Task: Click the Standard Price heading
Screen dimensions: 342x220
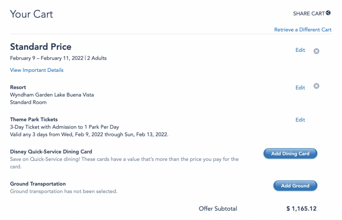Action: (x=41, y=47)
